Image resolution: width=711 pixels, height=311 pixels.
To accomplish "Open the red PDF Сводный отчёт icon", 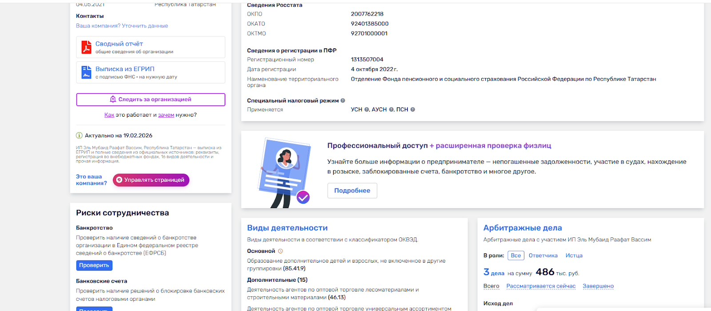I will (86, 47).
